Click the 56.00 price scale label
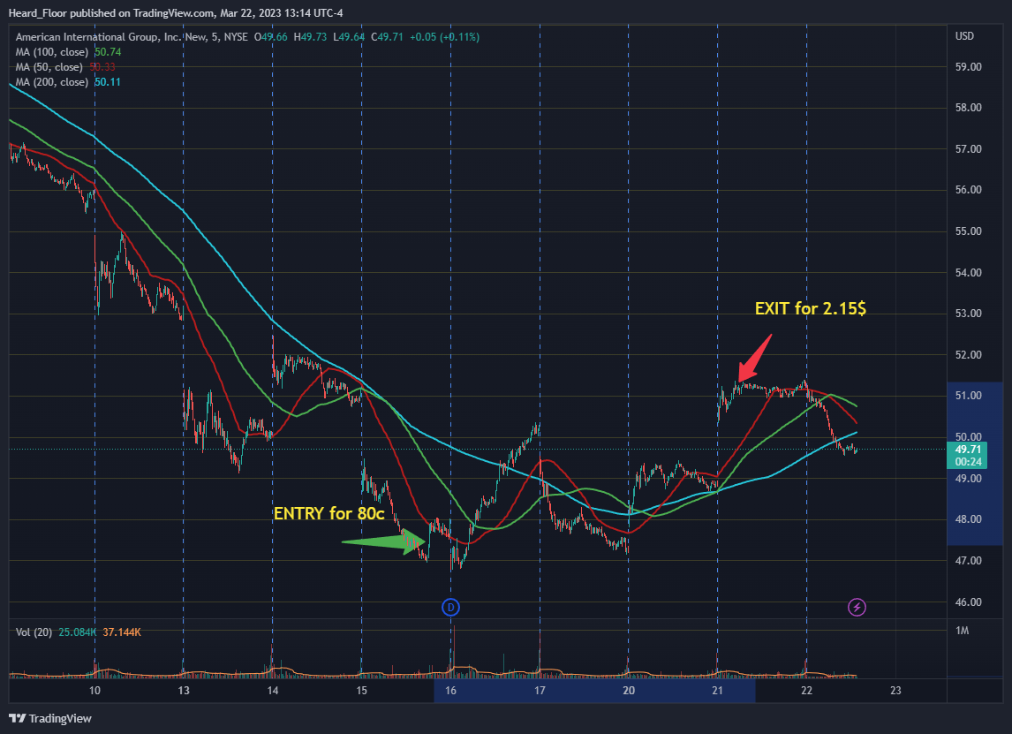The height and width of the screenshot is (734, 1012). pyautogui.click(x=968, y=189)
